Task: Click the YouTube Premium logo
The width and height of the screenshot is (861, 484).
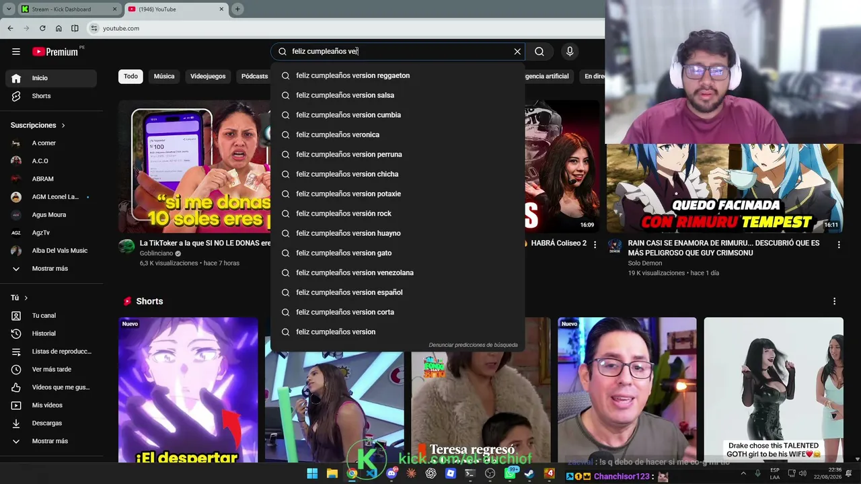Action: 55,52
